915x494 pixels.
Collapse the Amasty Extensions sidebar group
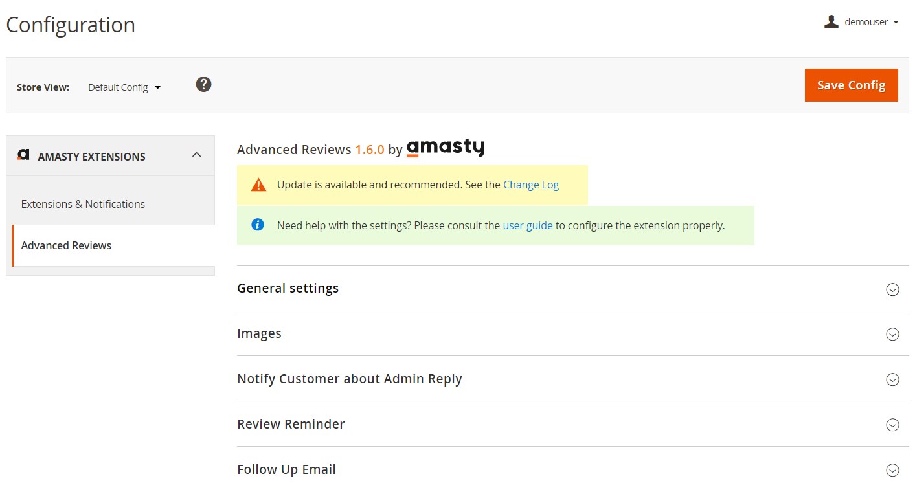coord(197,155)
